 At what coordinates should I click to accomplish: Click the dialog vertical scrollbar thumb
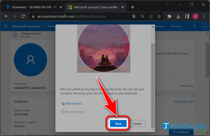(153, 85)
